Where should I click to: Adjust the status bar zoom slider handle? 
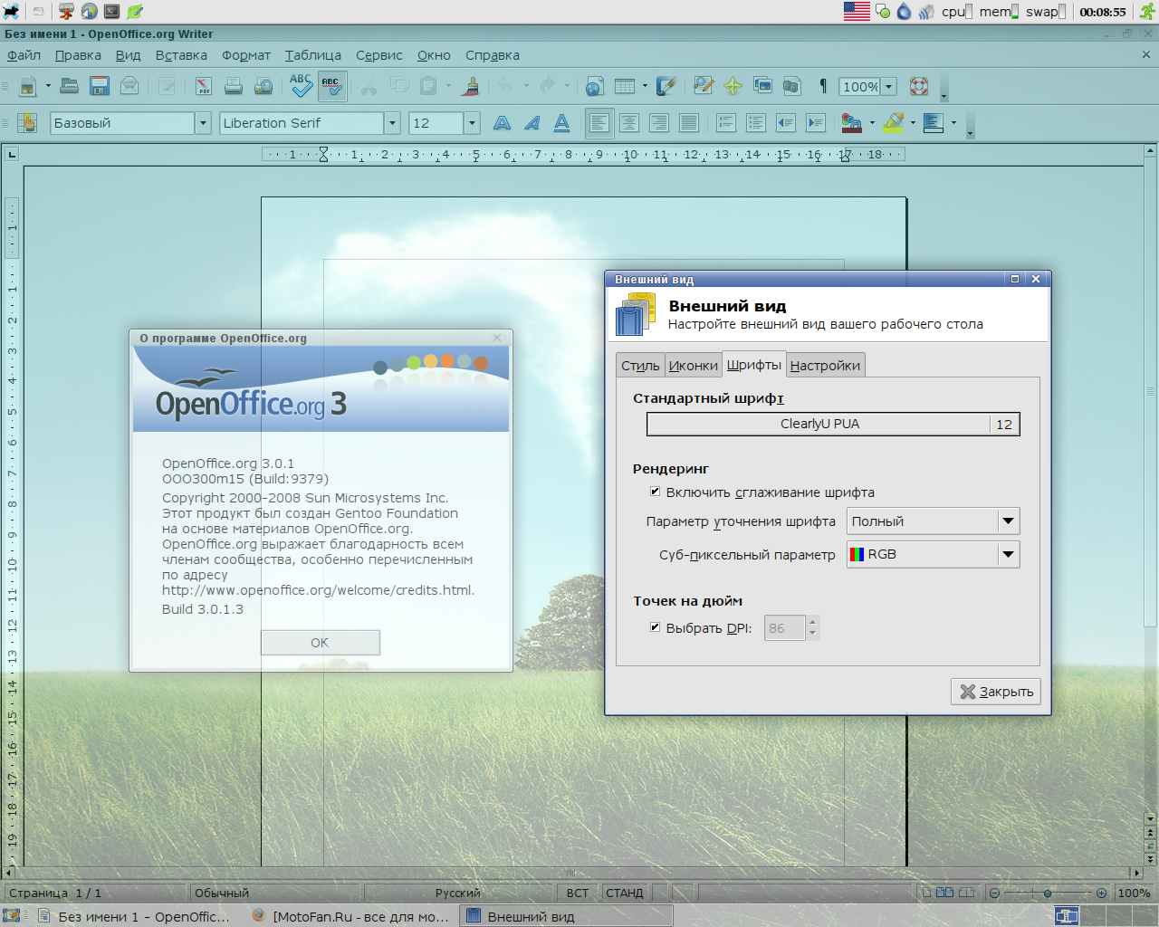click(x=1048, y=894)
